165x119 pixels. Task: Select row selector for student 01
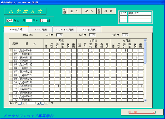[x=11, y=50]
